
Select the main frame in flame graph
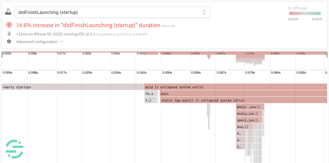243,94
